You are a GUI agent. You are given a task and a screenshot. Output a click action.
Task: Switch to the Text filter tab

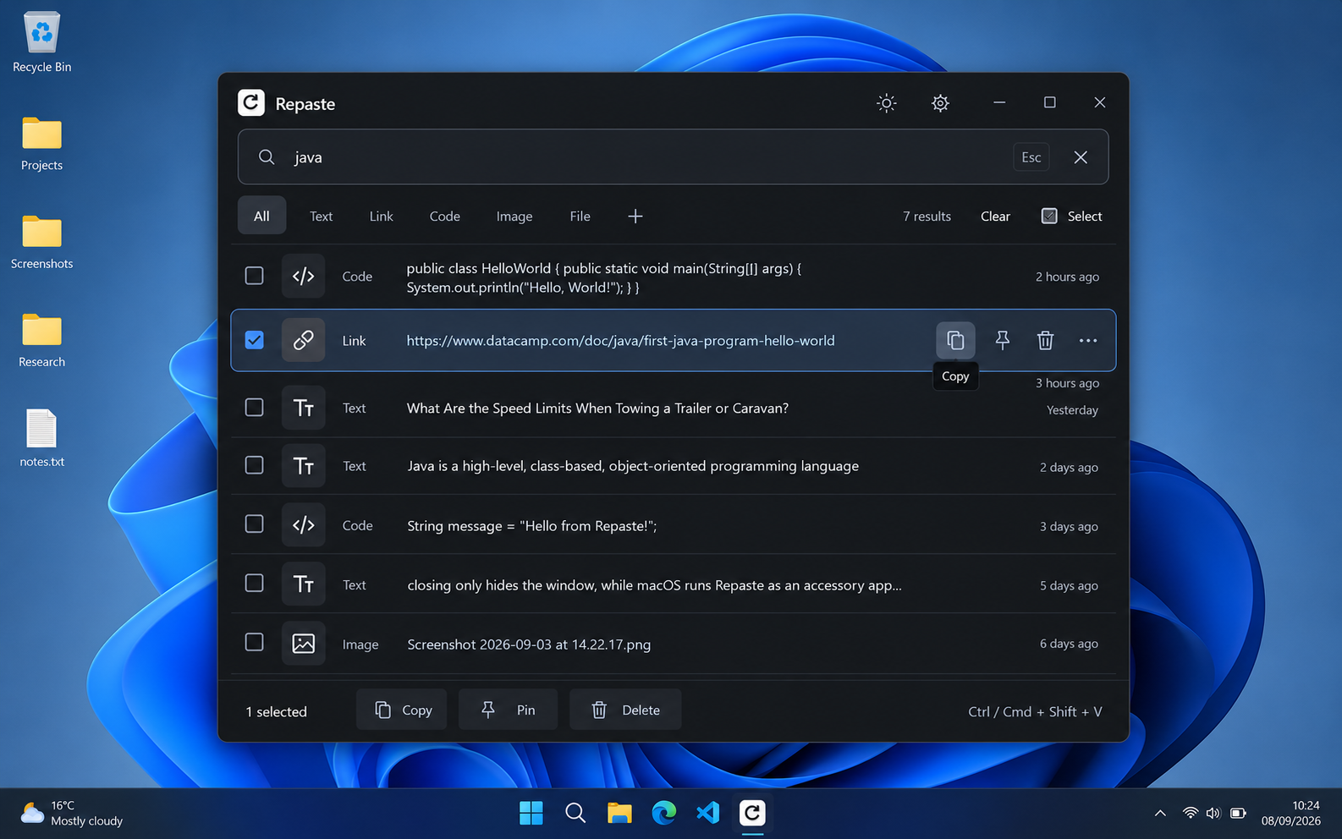point(322,217)
